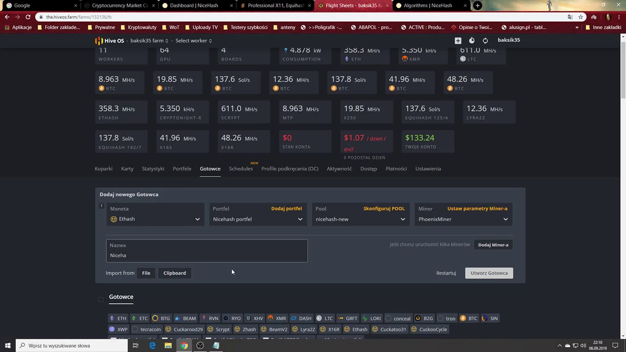
Task: Switch to the Portfele tab
Action: (x=182, y=169)
